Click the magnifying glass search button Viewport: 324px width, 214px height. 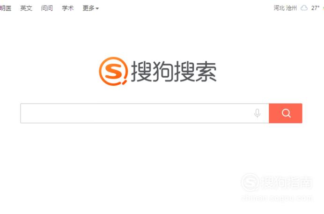pyautogui.click(x=286, y=113)
